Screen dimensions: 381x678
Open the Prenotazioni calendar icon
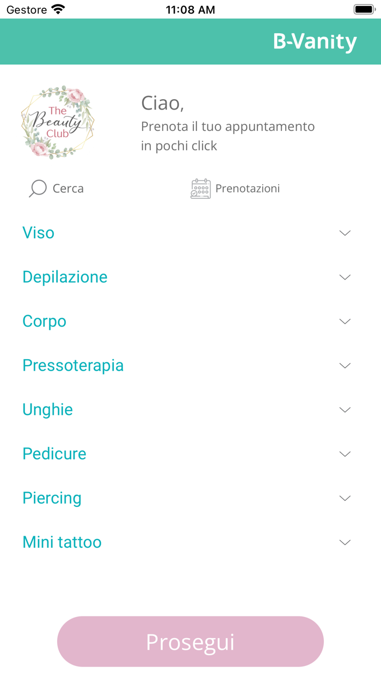tap(200, 189)
